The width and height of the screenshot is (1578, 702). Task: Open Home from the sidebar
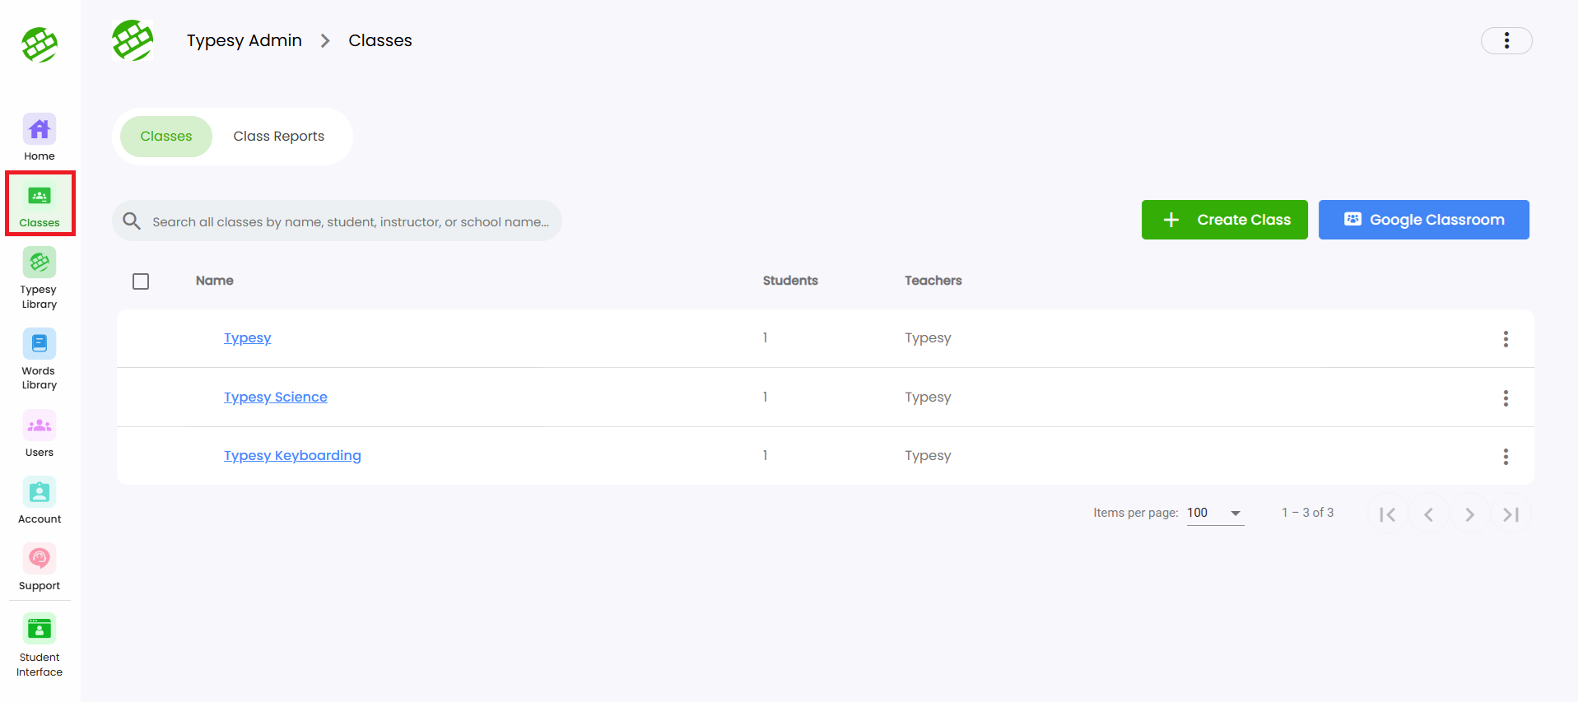coord(40,130)
